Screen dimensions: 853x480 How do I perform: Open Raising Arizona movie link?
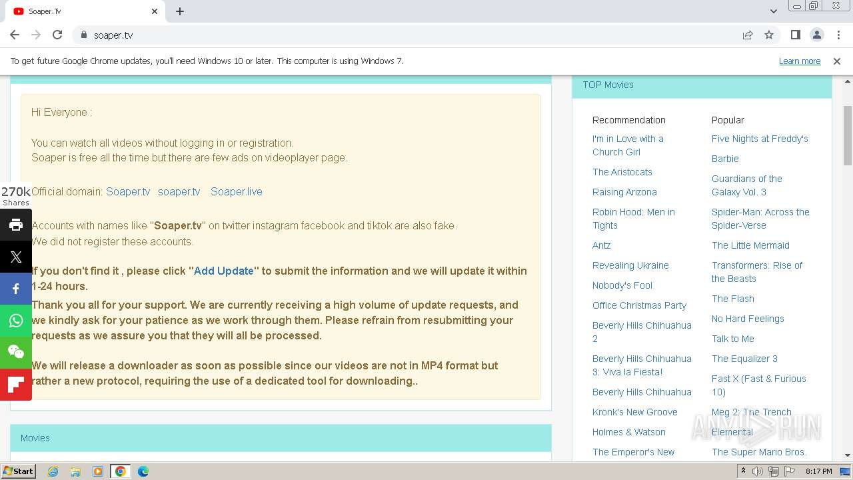tap(624, 192)
